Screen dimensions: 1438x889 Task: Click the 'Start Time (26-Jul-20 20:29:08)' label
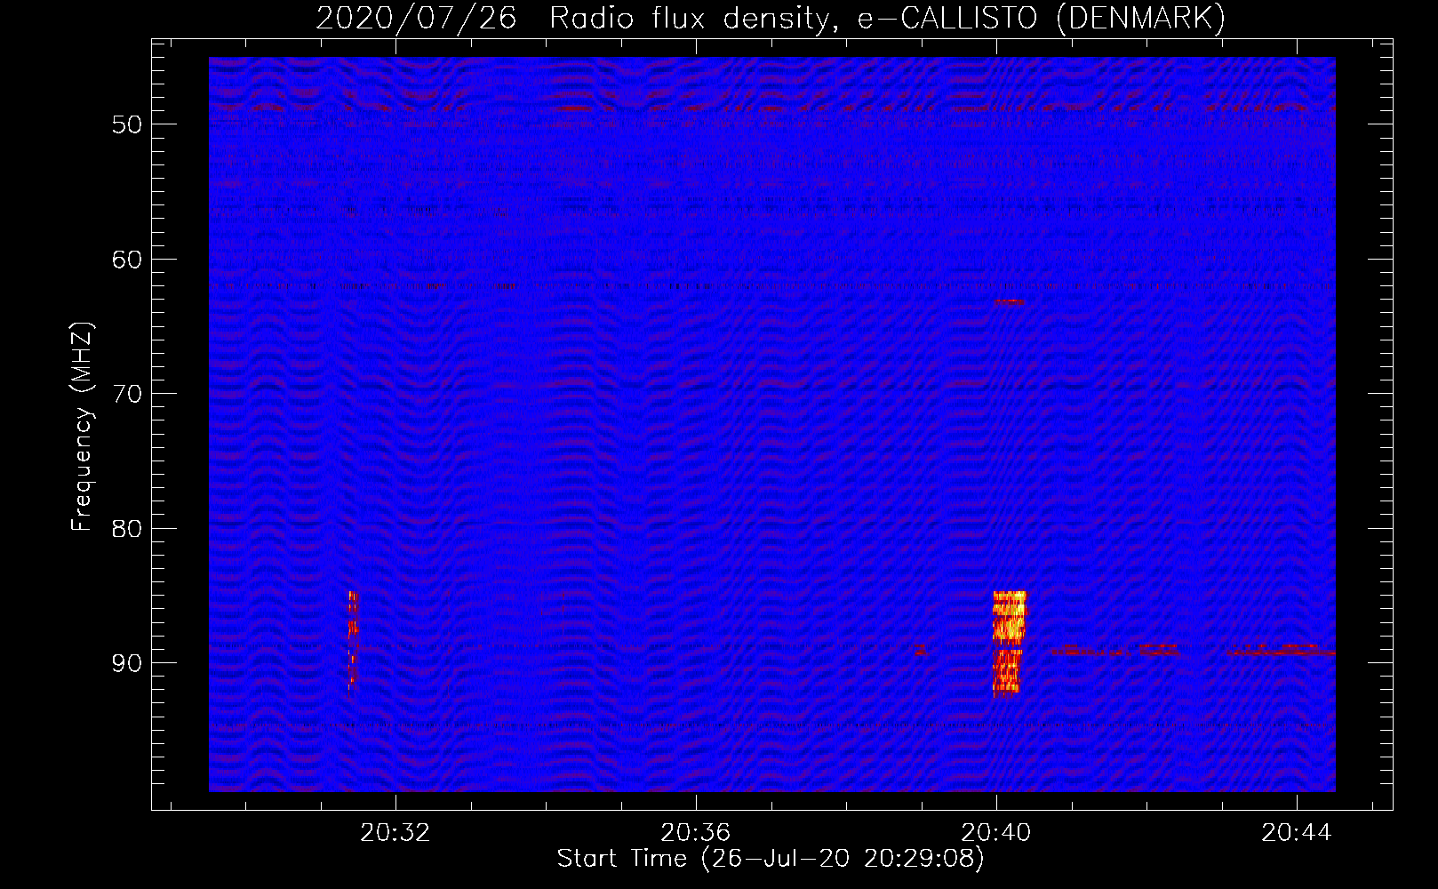coord(771,859)
